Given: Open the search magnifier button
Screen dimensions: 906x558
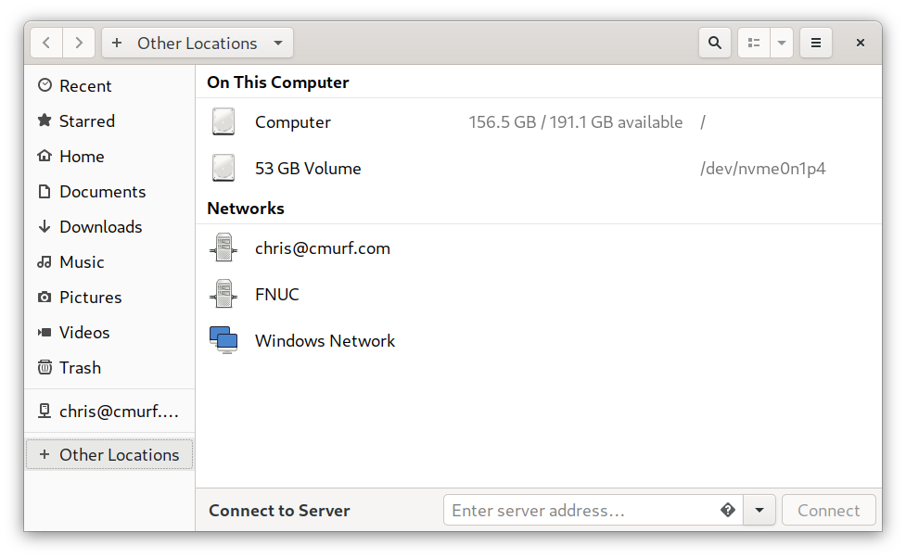Looking at the screenshot, I should tap(715, 43).
